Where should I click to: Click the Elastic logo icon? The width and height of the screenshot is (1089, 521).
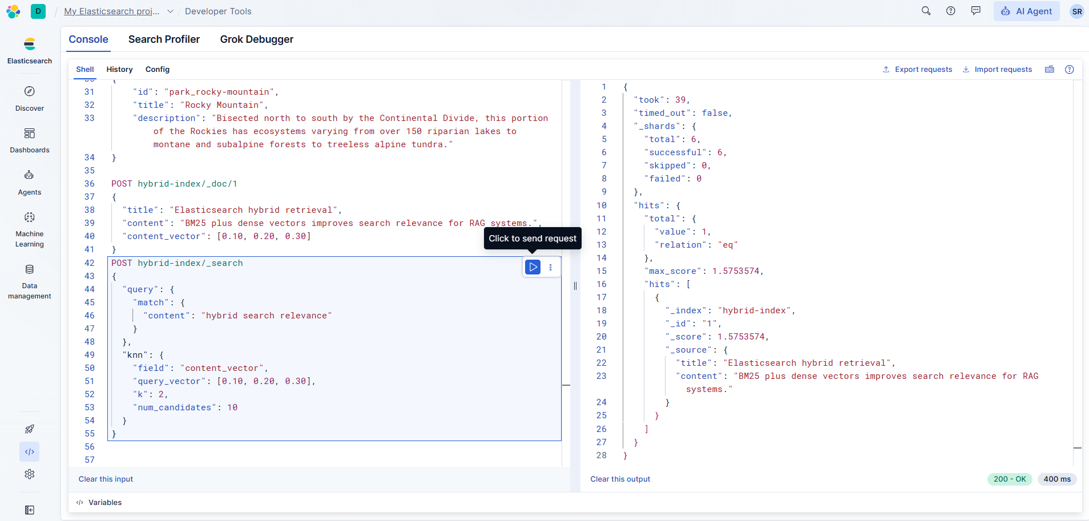[13, 11]
